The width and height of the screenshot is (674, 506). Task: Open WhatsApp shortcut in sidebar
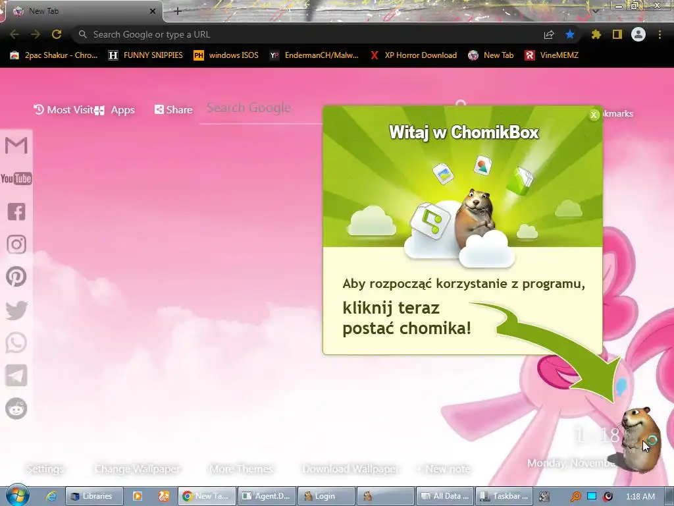tap(16, 343)
